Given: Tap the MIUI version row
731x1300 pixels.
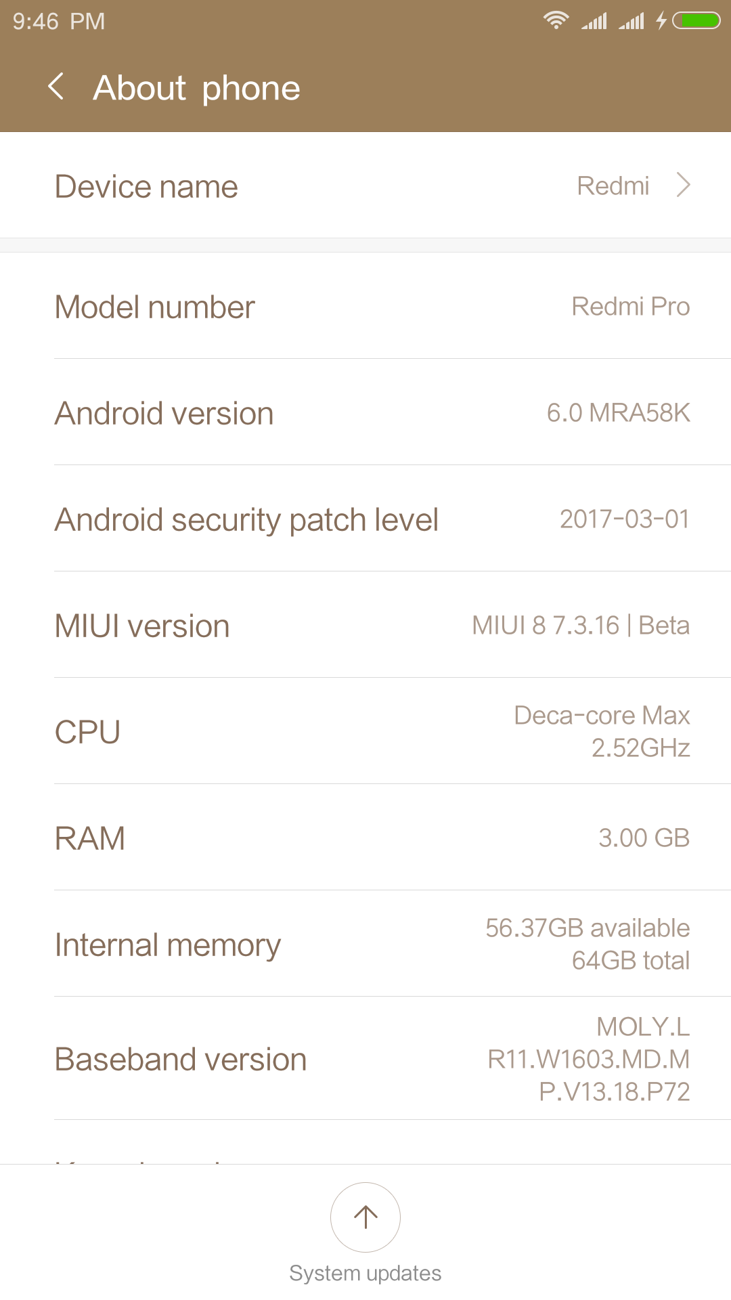Looking at the screenshot, I should (x=365, y=626).
